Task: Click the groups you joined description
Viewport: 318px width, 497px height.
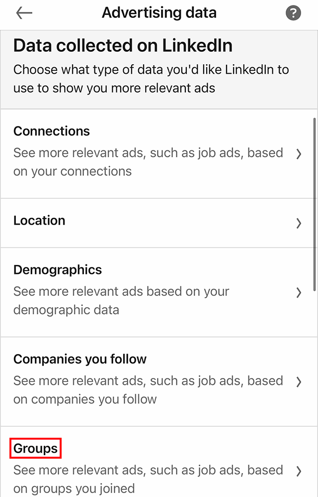Action: point(148,479)
